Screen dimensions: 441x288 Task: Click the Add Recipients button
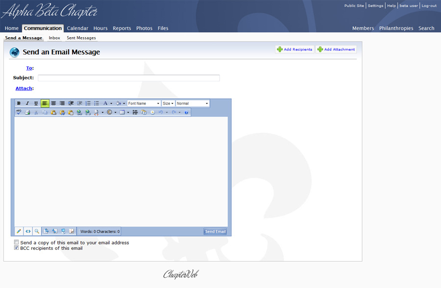tap(295, 49)
